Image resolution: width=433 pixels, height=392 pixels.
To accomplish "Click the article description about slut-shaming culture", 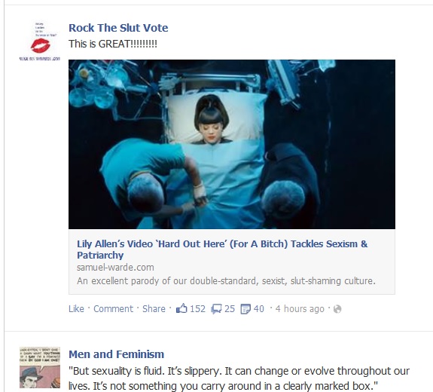I will pos(226,281).
